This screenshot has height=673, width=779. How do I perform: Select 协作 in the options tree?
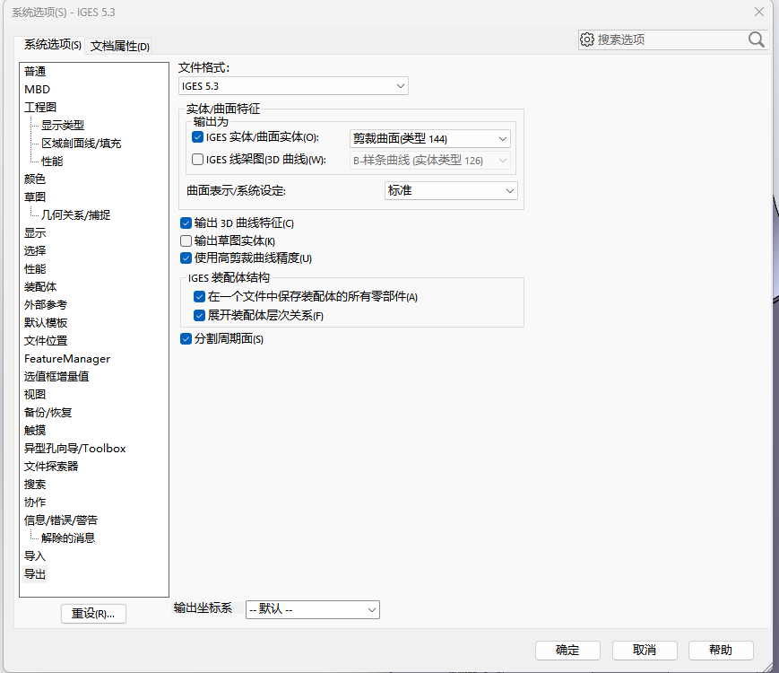pyautogui.click(x=35, y=502)
